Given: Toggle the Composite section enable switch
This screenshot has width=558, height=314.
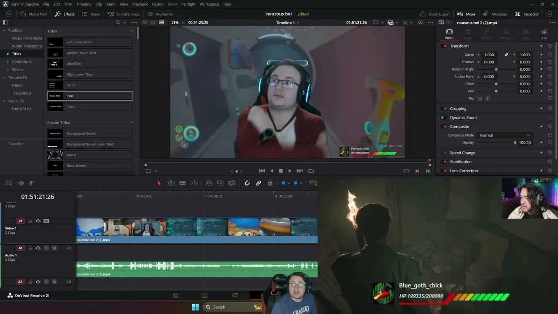Looking at the screenshot, I should (x=445, y=126).
